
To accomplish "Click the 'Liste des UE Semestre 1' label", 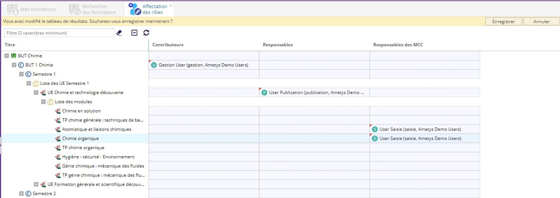I will coord(64,83).
